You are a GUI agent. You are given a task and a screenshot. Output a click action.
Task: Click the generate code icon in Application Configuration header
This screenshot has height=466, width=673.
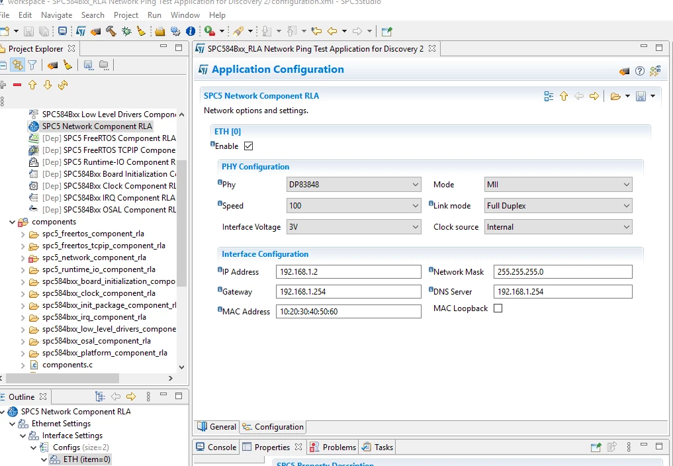(624, 71)
